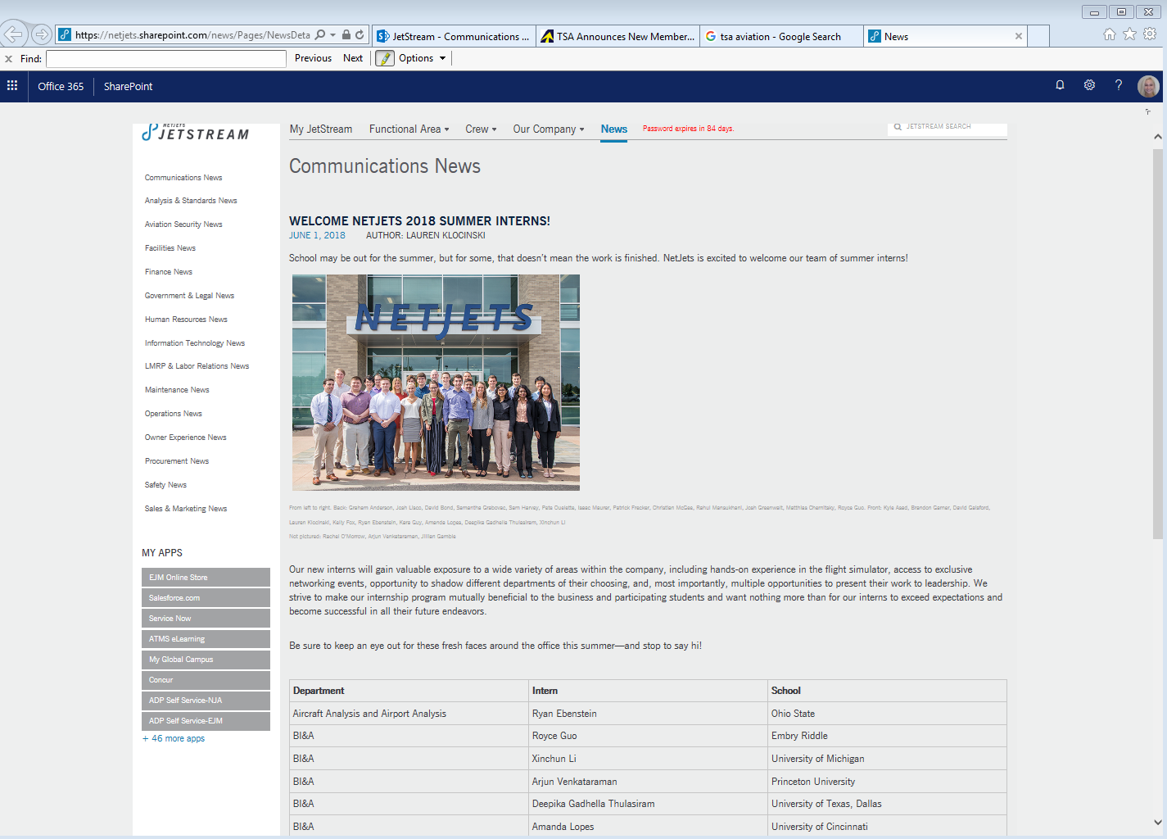The width and height of the screenshot is (1167, 839).
Task: Open Owner Experience News link
Action: pos(186,438)
